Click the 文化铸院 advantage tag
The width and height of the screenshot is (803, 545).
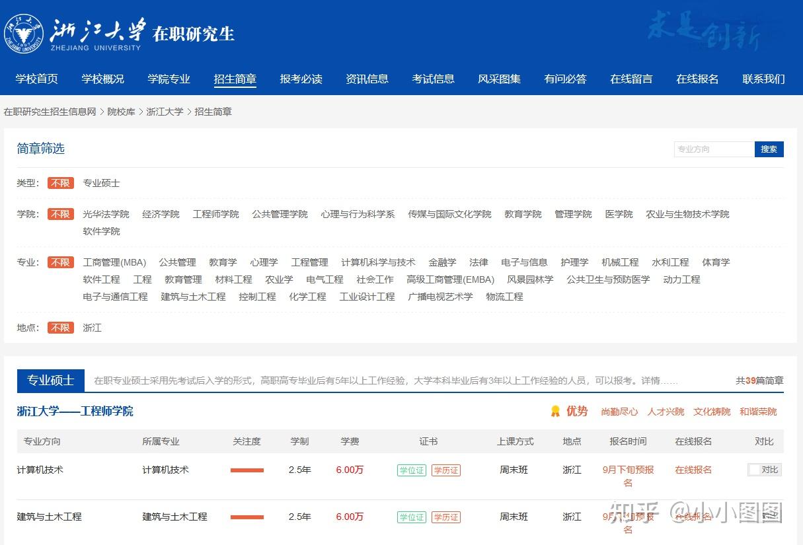[x=712, y=412]
